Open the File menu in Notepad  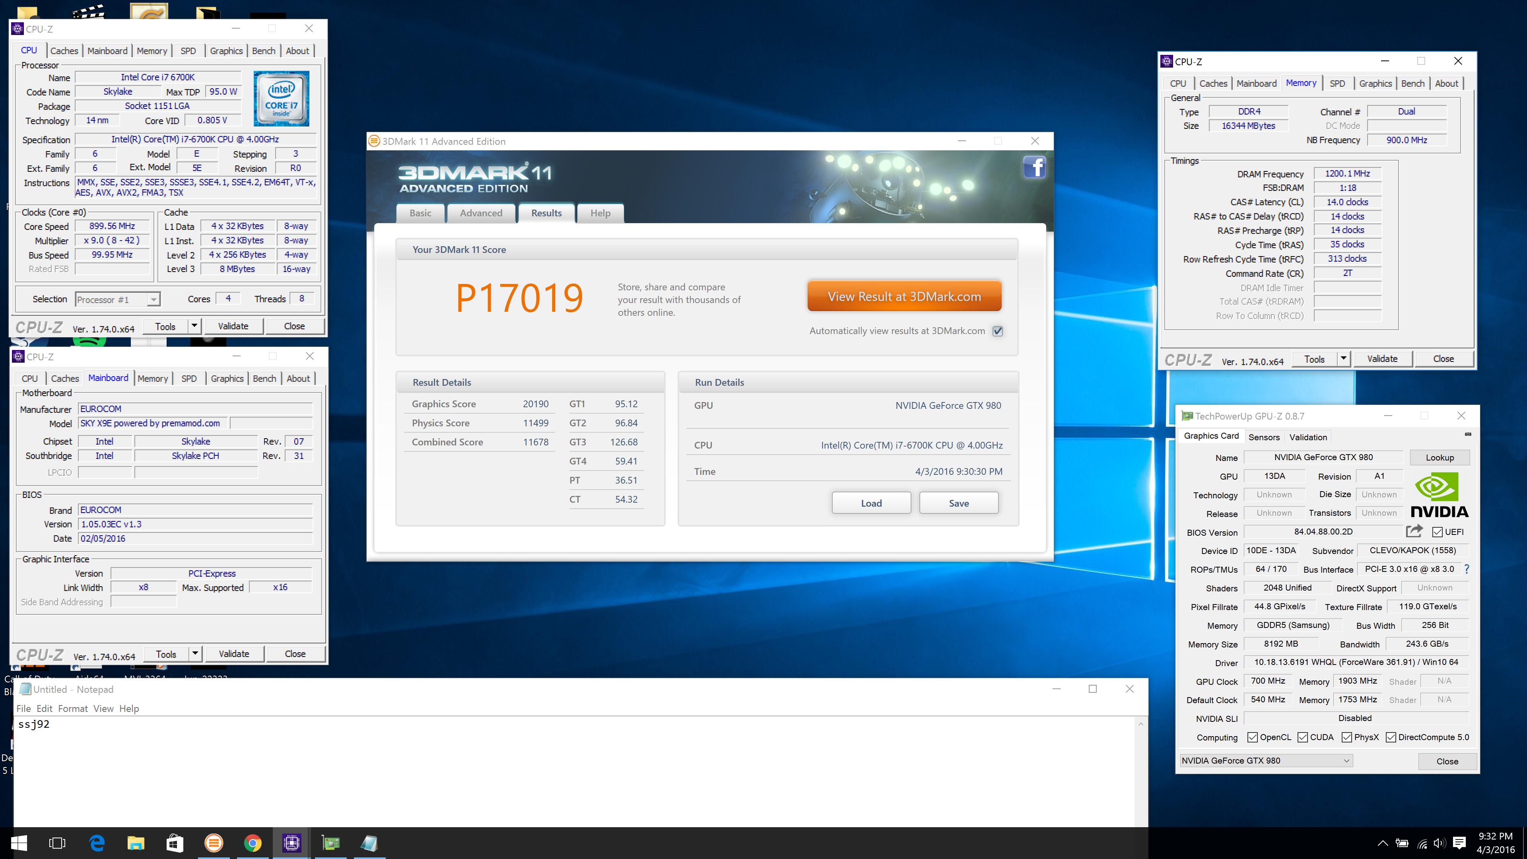point(24,708)
